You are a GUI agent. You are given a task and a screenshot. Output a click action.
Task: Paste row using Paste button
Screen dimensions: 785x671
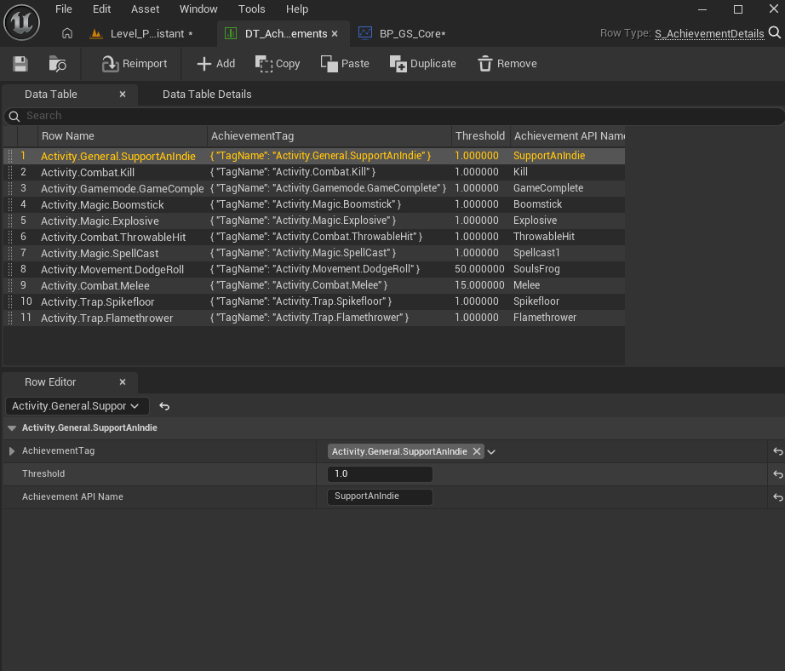click(x=345, y=64)
